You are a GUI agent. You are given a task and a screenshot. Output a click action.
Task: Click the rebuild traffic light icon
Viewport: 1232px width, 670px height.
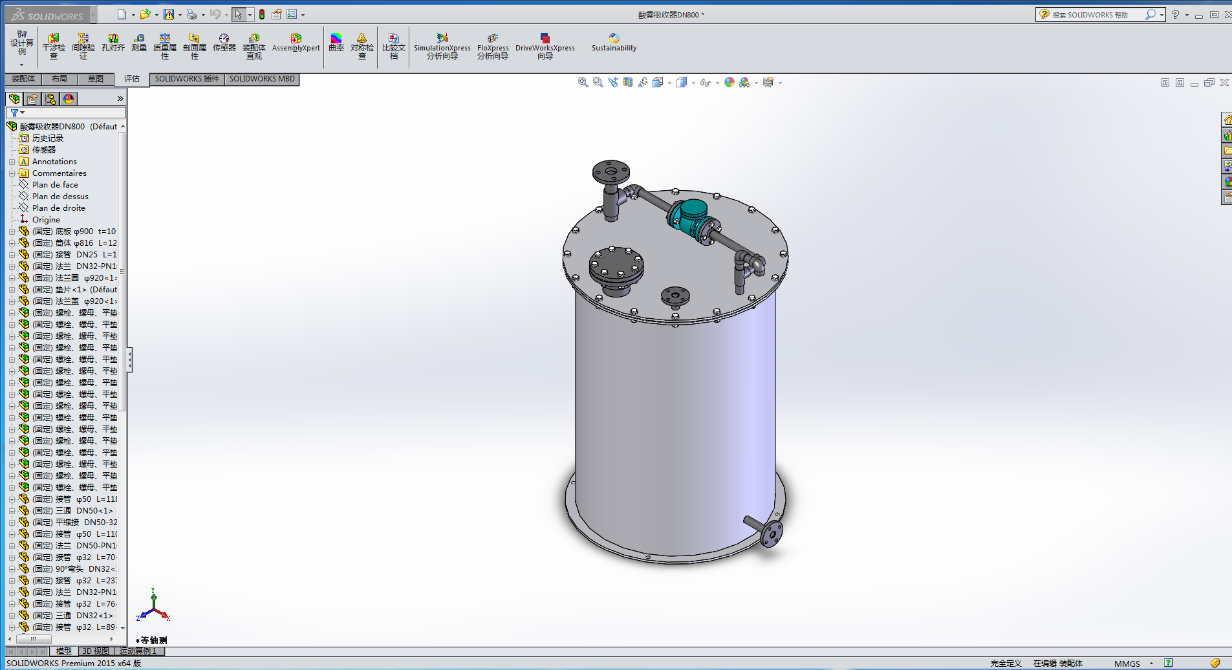[262, 14]
